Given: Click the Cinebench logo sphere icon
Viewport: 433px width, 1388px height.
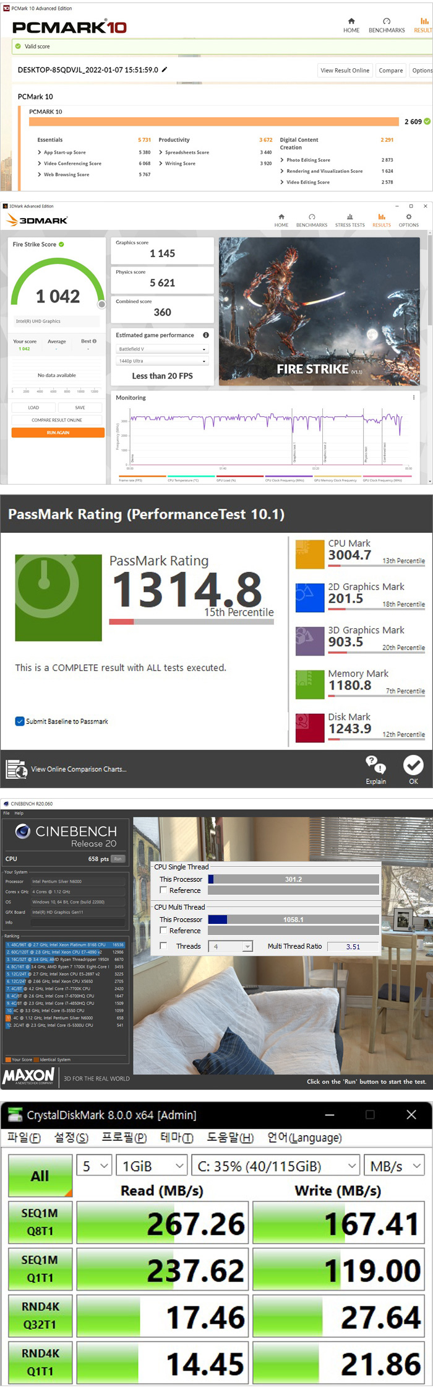Looking at the screenshot, I should (x=23, y=831).
